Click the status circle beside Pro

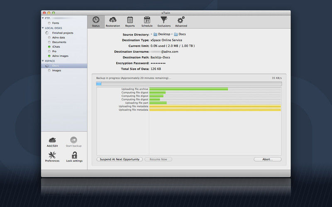click(x=49, y=51)
